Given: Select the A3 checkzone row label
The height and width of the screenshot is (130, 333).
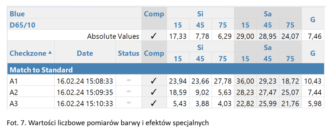Looking at the screenshot, I should point(14,103).
